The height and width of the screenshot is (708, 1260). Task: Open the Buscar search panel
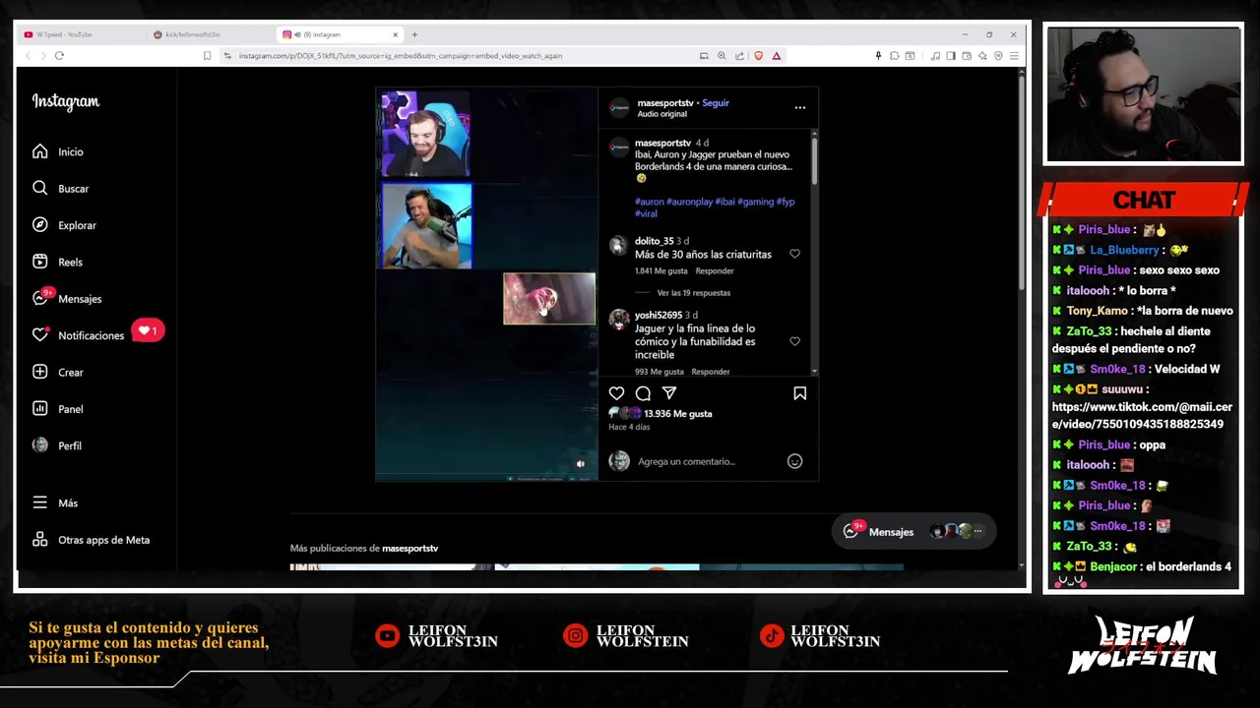tap(60, 188)
